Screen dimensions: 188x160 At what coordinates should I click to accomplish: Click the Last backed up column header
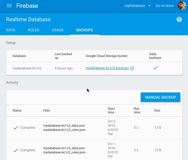pos(63,56)
